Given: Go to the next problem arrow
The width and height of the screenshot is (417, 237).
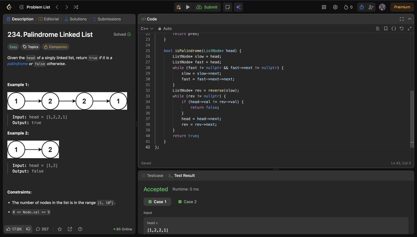Looking at the screenshot, I should point(66,7).
